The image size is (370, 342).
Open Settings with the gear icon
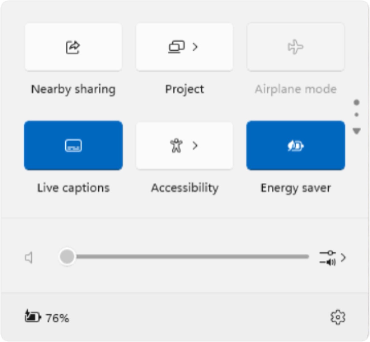[x=338, y=317]
